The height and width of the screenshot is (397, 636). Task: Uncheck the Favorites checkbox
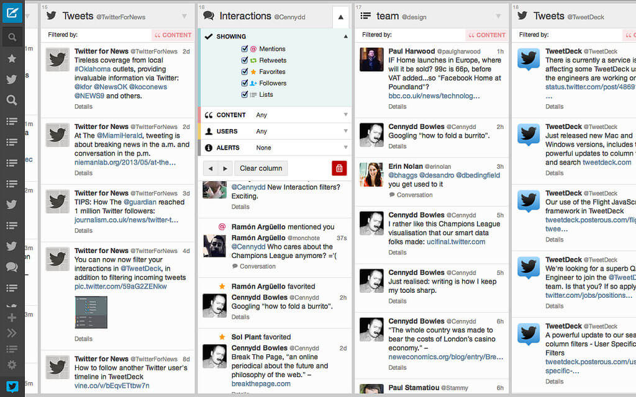(x=244, y=72)
